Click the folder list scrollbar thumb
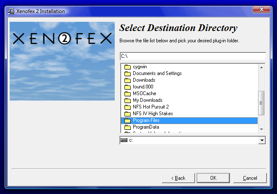The width and height of the screenshot is (277, 194). (x=261, y=103)
